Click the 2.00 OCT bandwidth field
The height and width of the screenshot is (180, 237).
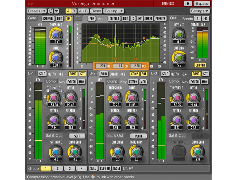point(136,66)
